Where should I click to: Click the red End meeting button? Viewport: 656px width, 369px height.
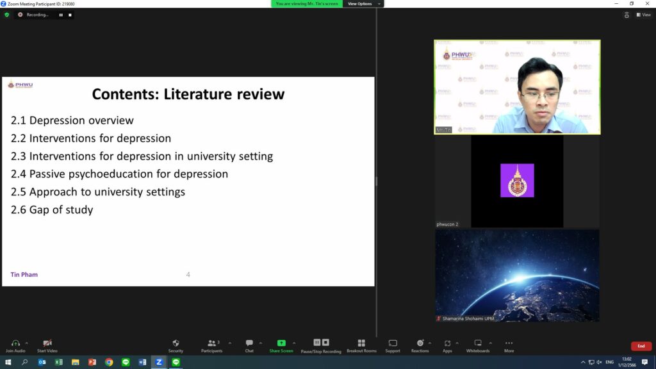click(641, 346)
